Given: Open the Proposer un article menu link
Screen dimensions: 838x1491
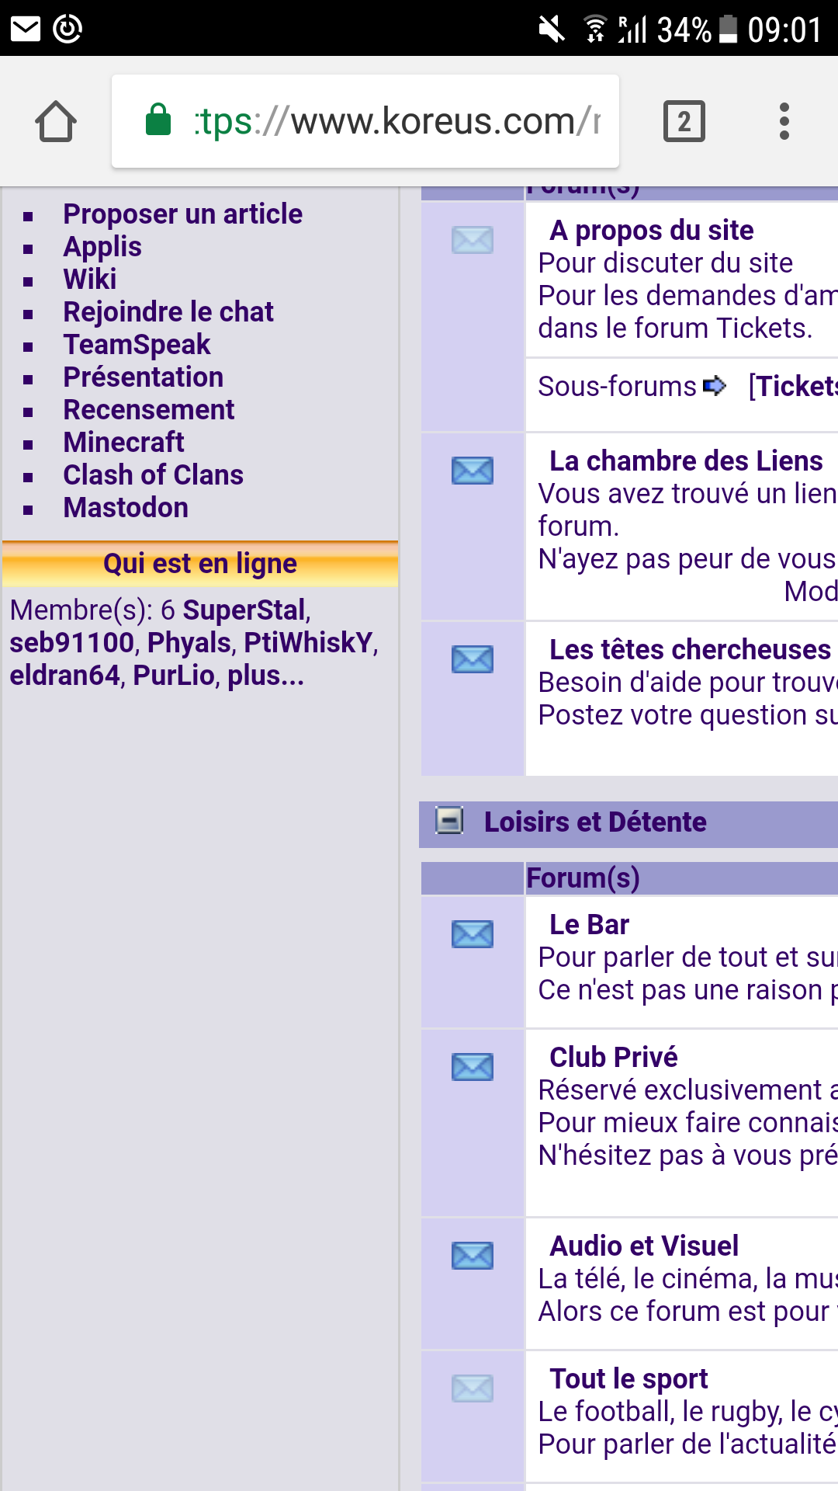Looking at the screenshot, I should [x=182, y=214].
